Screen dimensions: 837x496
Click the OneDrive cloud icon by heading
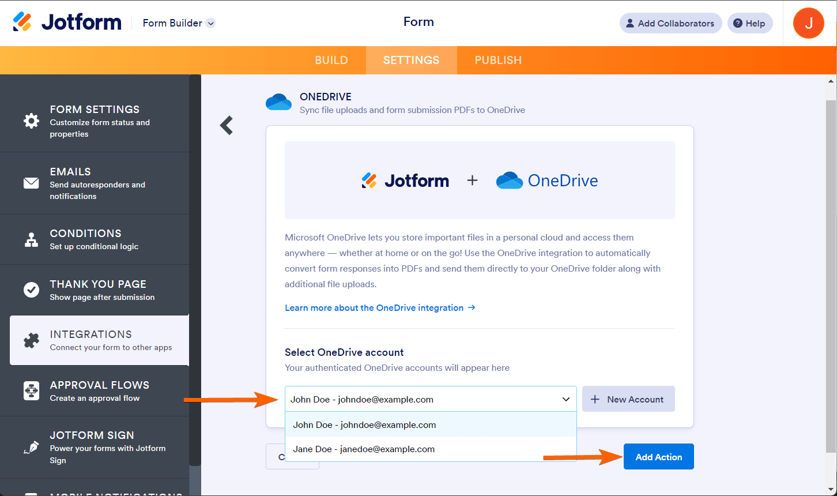click(278, 102)
